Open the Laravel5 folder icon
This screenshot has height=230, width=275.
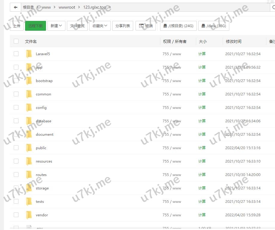[29, 54]
